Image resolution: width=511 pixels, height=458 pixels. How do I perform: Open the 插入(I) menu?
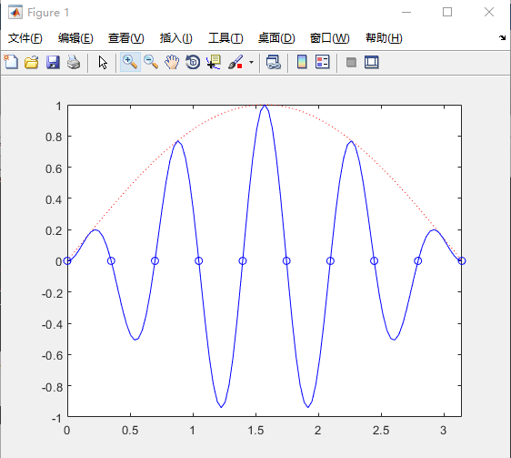pos(176,38)
